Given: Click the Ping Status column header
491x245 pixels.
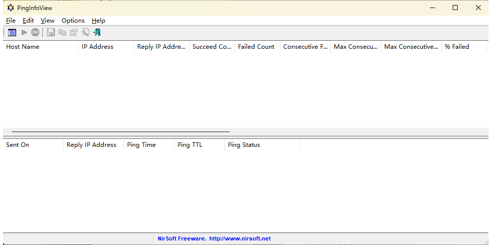Looking at the screenshot, I should point(262,145).
